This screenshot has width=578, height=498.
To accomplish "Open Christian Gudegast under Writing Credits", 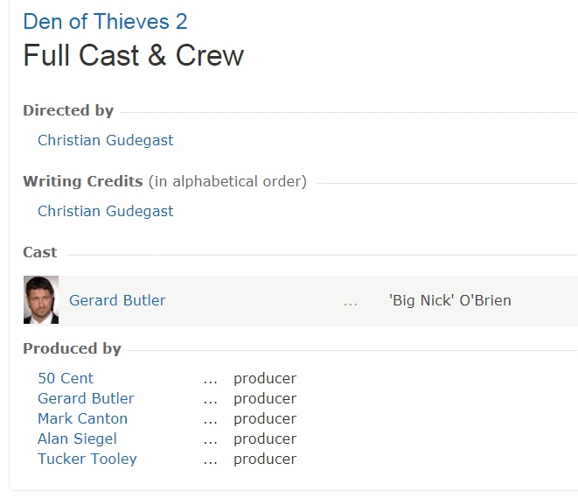I will click(x=105, y=211).
